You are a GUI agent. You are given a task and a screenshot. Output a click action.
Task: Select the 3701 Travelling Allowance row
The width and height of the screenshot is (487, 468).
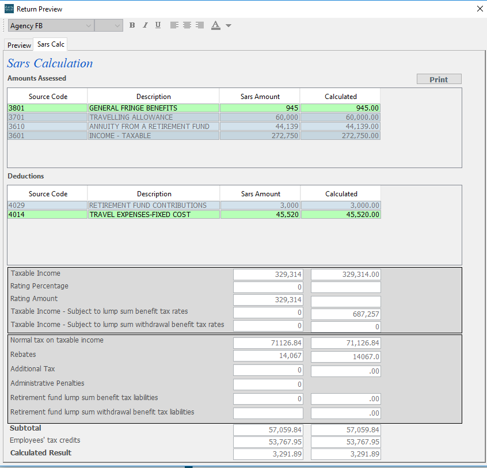pos(154,117)
